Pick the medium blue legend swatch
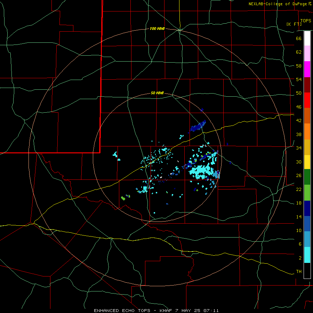The height and width of the screenshot is (313, 313). coord(307,224)
